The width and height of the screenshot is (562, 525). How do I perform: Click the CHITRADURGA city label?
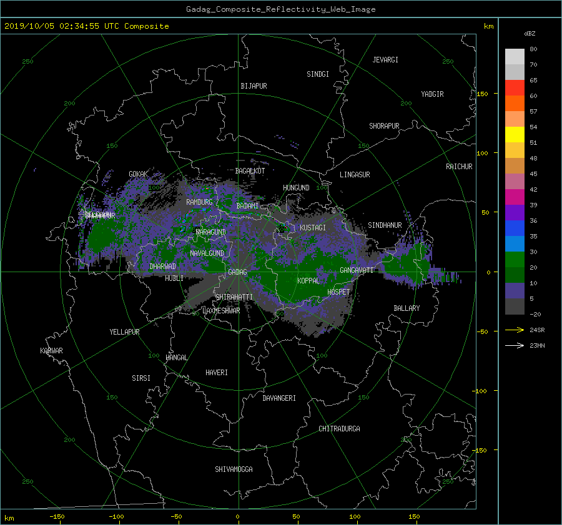pos(339,429)
